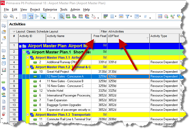Open the Tracking chart sidebar icon

pos(4,70)
